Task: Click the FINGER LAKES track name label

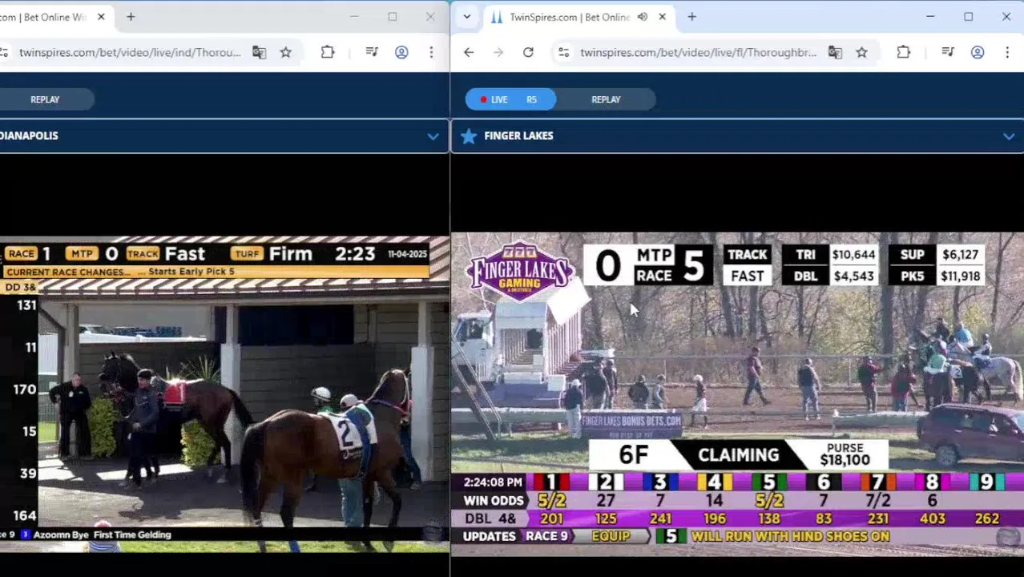Action: pyautogui.click(x=518, y=136)
